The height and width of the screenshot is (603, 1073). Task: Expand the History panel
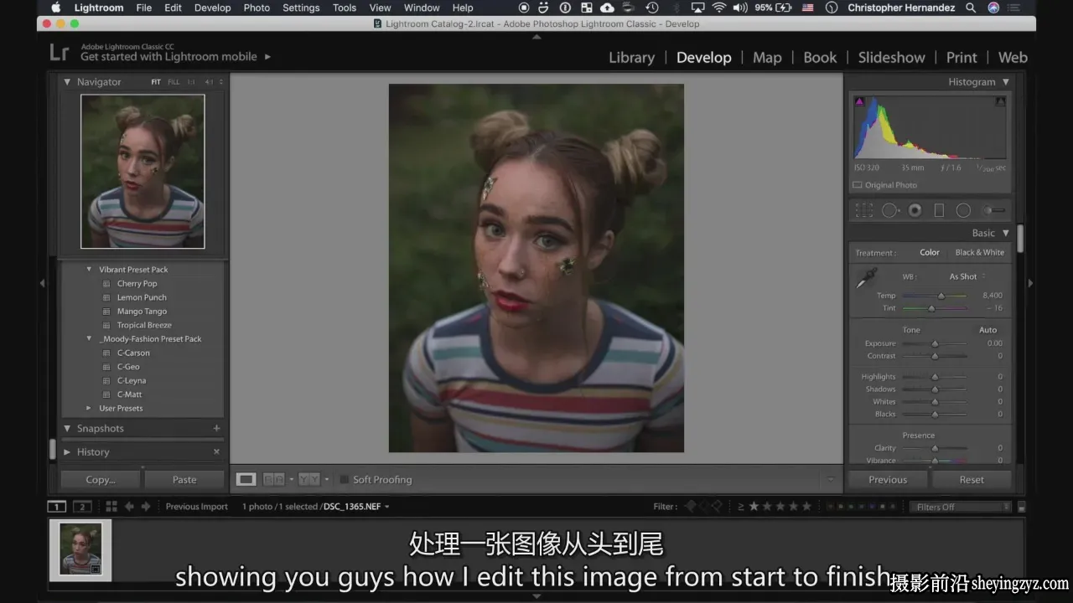coord(67,452)
